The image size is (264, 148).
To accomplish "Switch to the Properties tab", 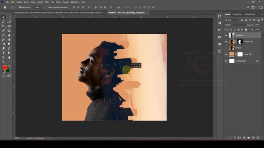I will point(237,14).
